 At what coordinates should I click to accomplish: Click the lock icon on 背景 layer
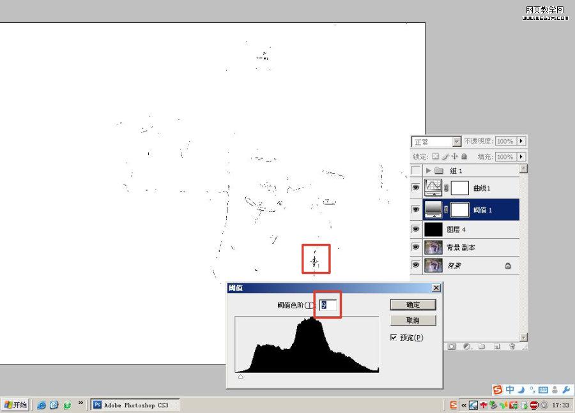(x=508, y=266)
